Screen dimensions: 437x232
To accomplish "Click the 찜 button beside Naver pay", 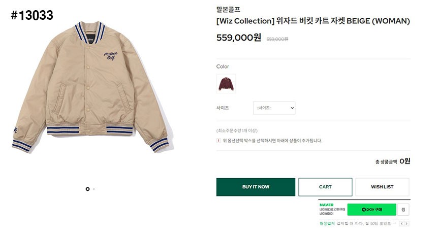I will (x=403, y=210).
